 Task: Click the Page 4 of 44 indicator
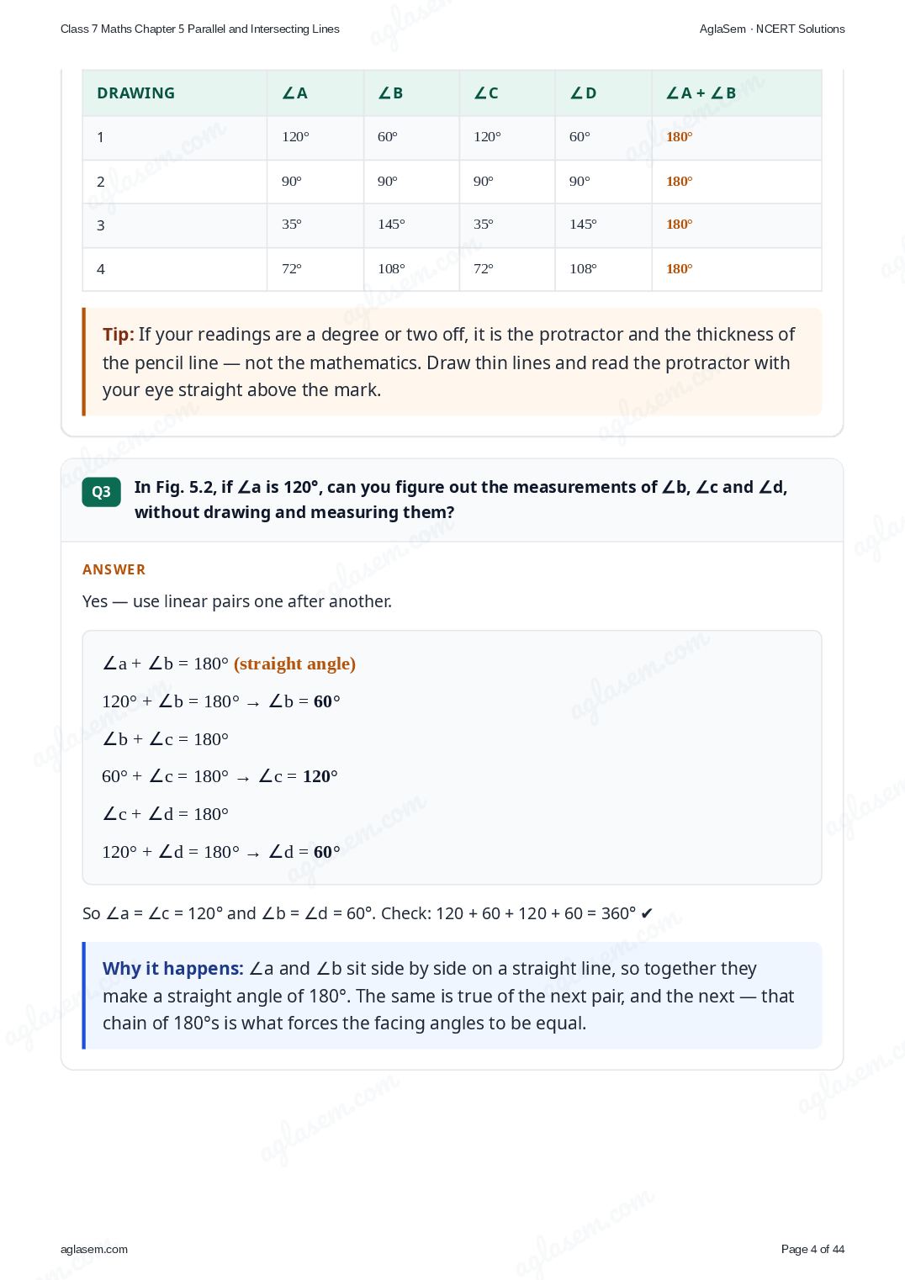point(812,1249)
